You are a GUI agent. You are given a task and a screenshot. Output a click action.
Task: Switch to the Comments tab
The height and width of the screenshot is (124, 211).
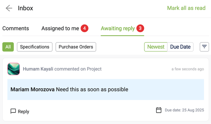pos(16,29)
